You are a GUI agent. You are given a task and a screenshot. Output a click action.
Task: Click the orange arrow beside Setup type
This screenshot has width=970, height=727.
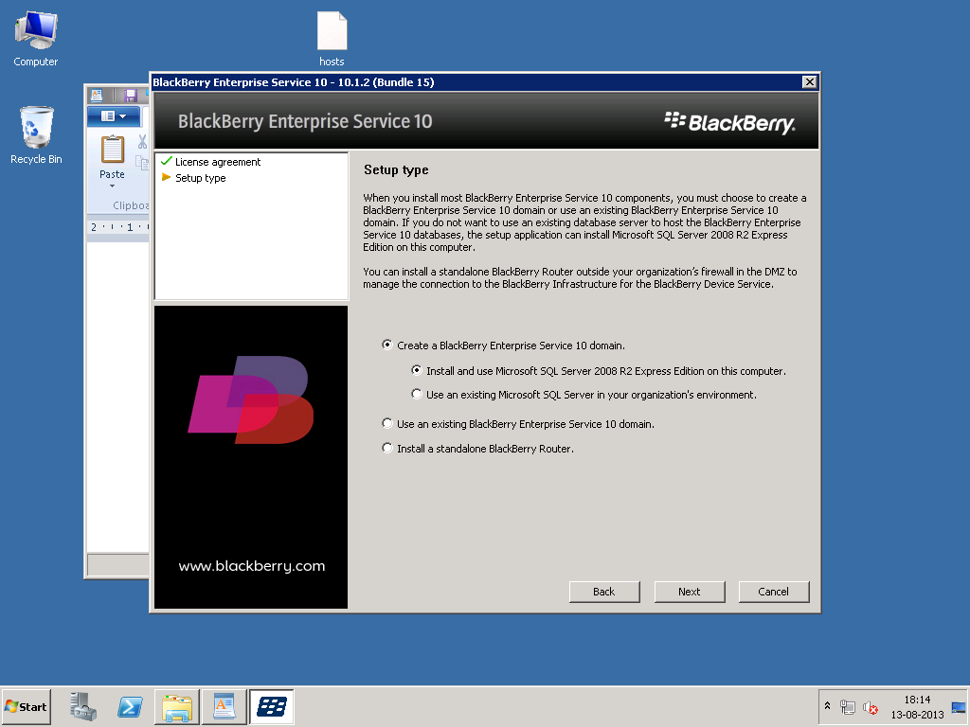click(166, 177)
